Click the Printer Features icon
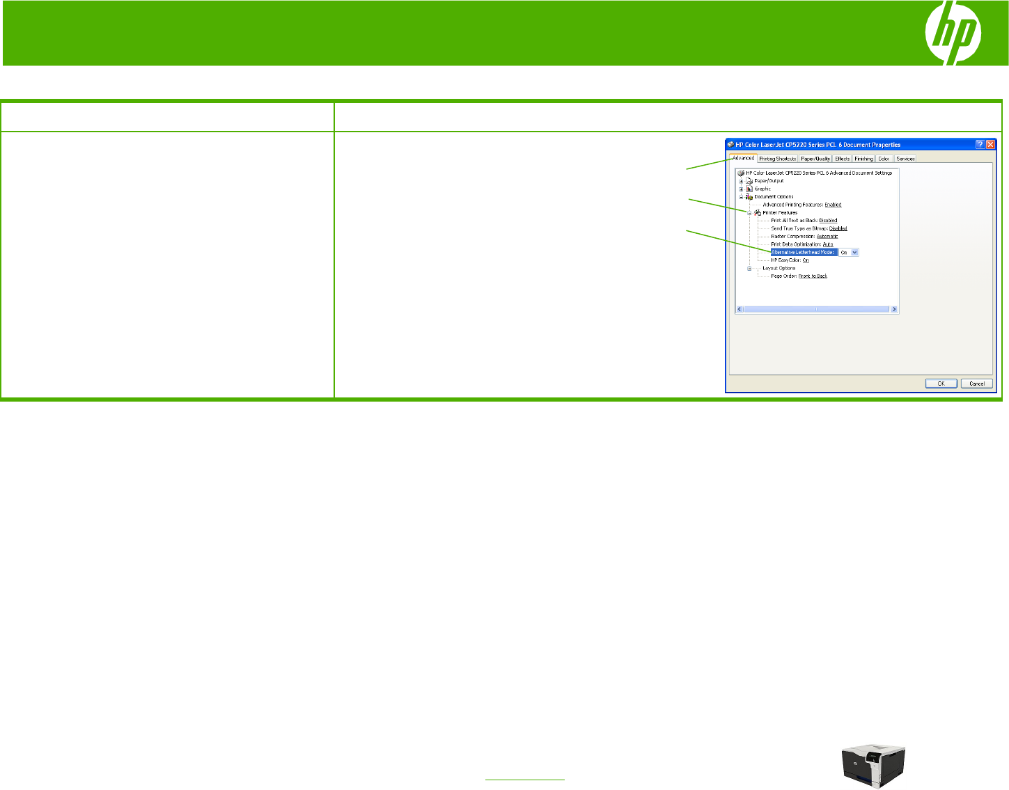The image size is (1009, 790). coord(758,212)
